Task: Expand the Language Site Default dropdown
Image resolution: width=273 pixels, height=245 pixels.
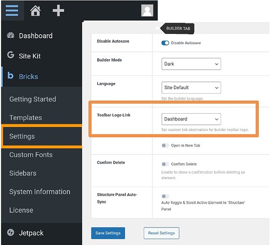Action: click(191, 88)
